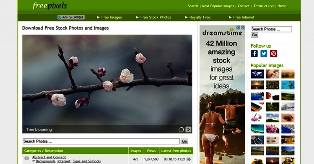Click folder icon beside Abstract and Concept
The width and height of the screenshot is (314, 164).
pos(27,158)
